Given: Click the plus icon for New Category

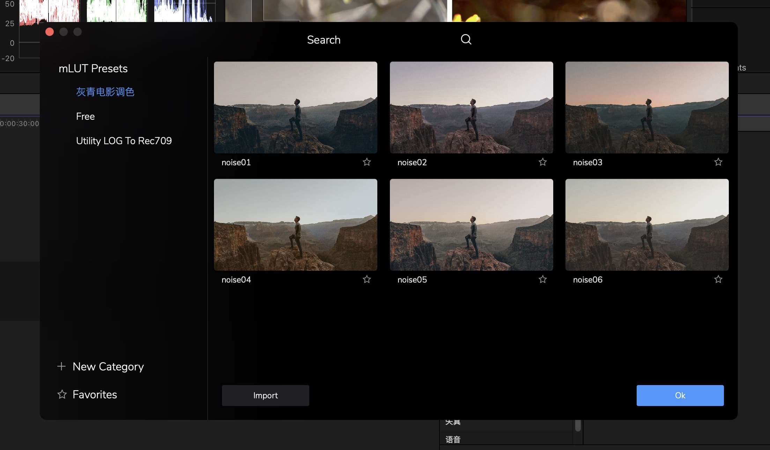Looking at the screenshot, I should tap(61, 366).
